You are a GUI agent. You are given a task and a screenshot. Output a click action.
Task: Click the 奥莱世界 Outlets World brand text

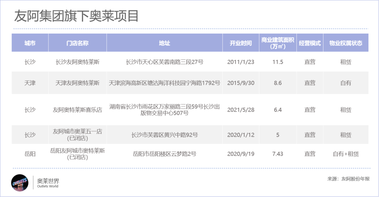[48, 183]
